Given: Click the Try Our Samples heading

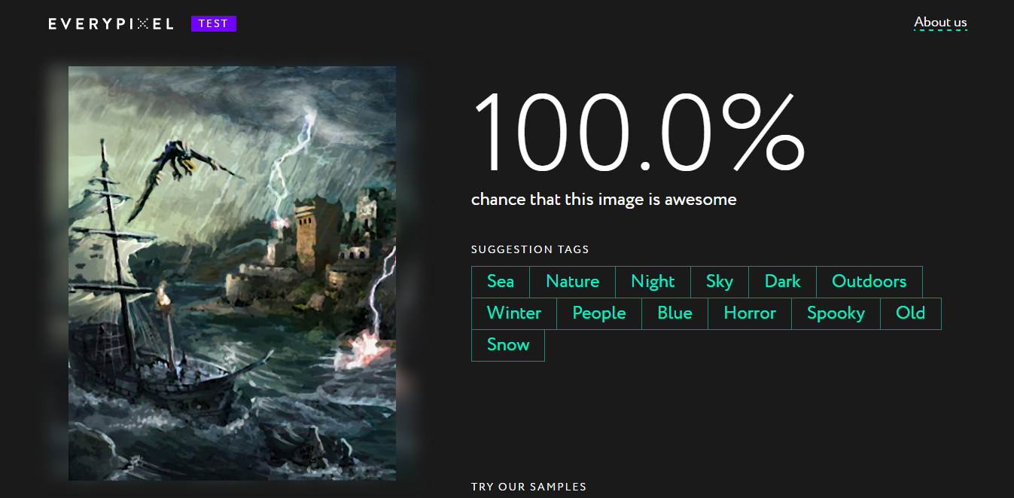Looking at the screenshot, I should click(528, 487).
